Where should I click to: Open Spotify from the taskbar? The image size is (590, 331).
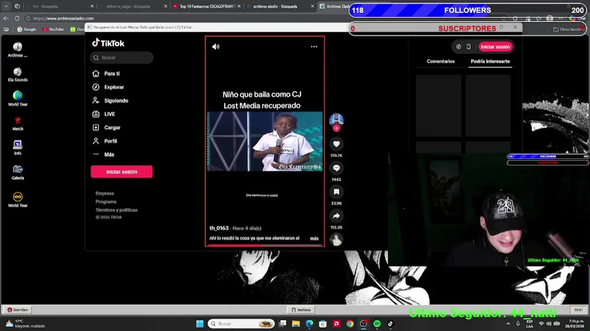tap(377, 324)
